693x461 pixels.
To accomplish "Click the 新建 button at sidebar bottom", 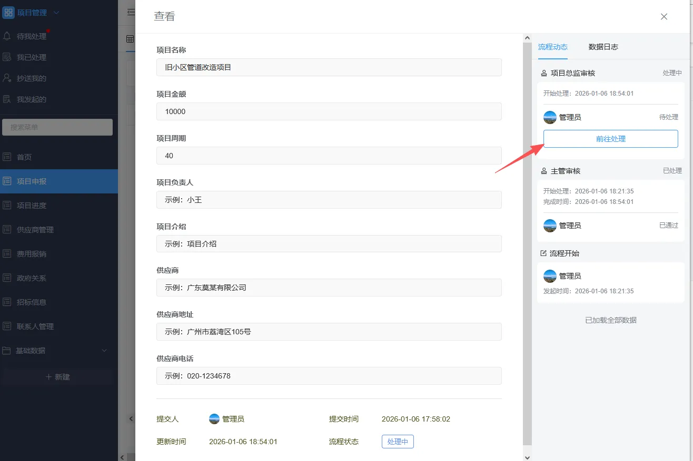I will coord(57,377).
